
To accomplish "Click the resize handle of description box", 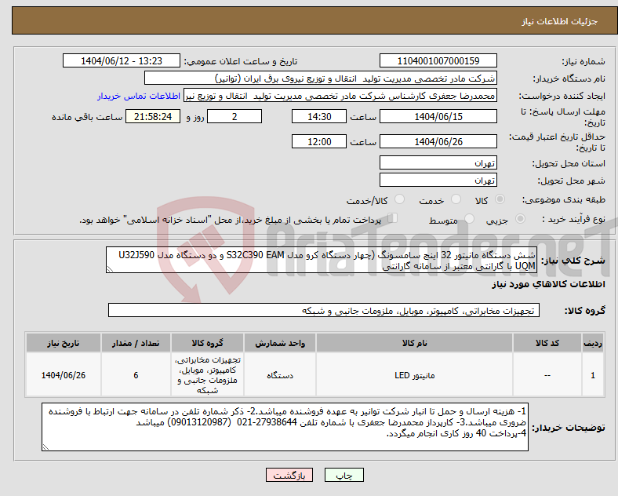I will (x=110, y=269).
